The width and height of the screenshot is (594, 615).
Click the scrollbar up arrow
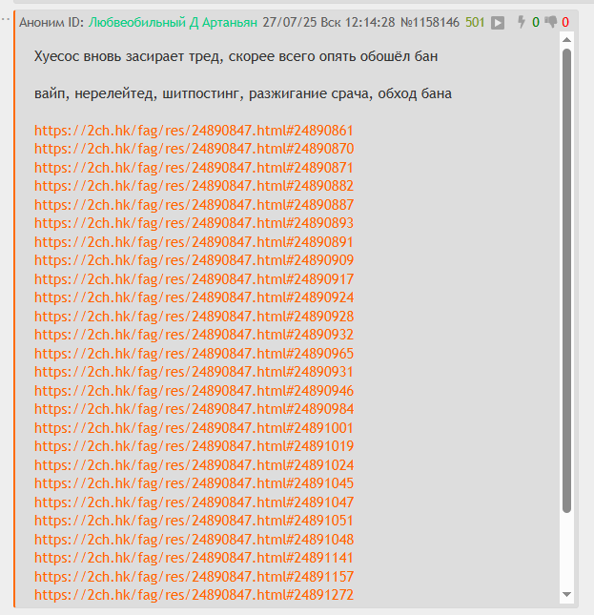pos(566,40)
